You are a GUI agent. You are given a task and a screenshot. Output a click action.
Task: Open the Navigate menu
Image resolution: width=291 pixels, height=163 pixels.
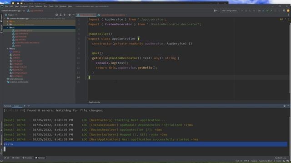24,6
